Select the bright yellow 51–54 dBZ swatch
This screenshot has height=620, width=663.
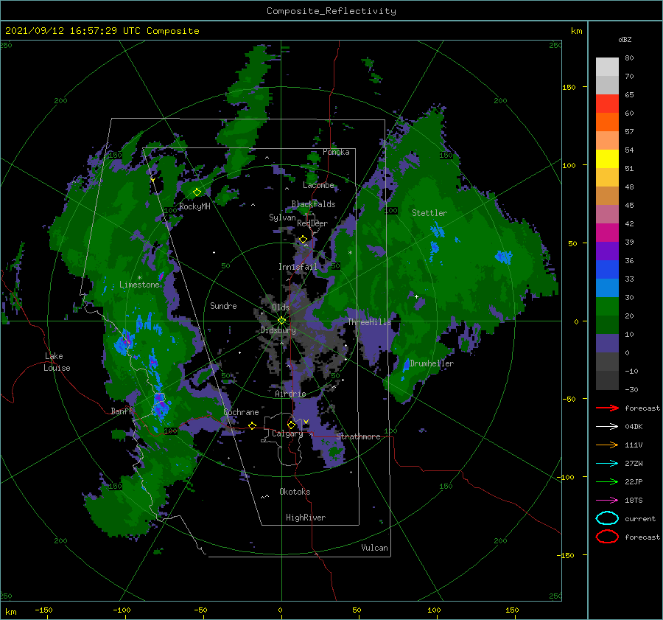607,159
